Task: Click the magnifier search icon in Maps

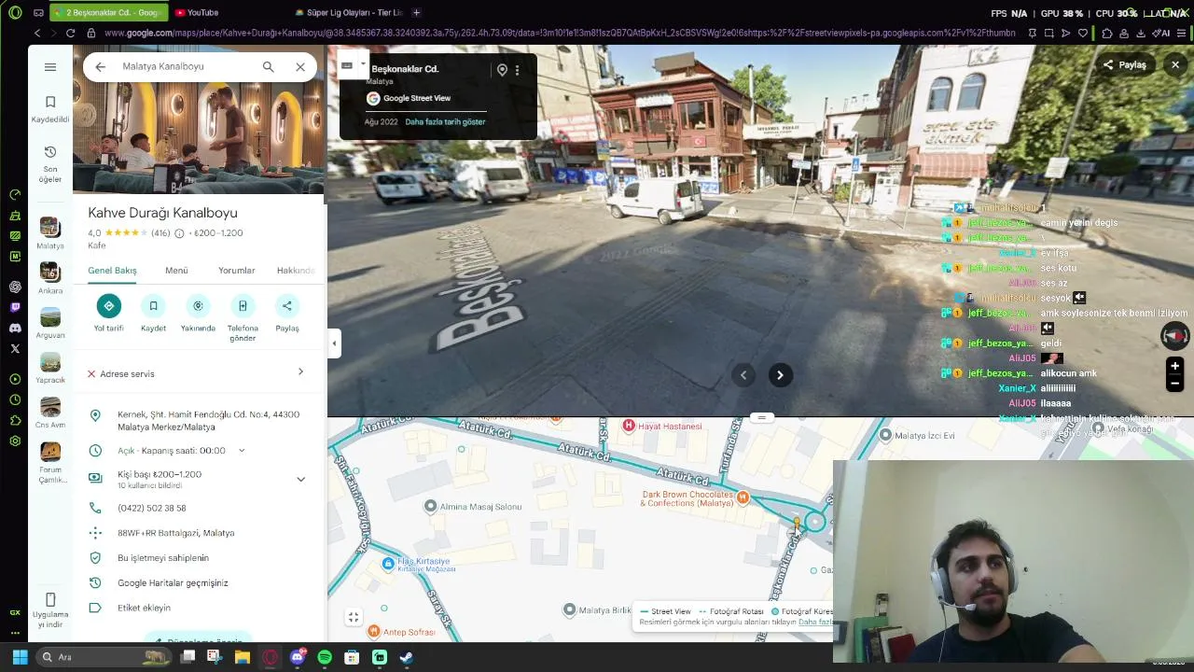Action: point(269,67)
